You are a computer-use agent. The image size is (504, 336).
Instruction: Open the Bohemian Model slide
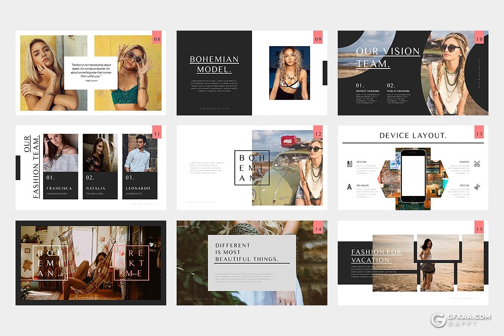(252, 73)
